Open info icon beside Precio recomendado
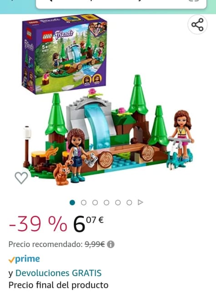216x292 pixels. click(111, 244)
